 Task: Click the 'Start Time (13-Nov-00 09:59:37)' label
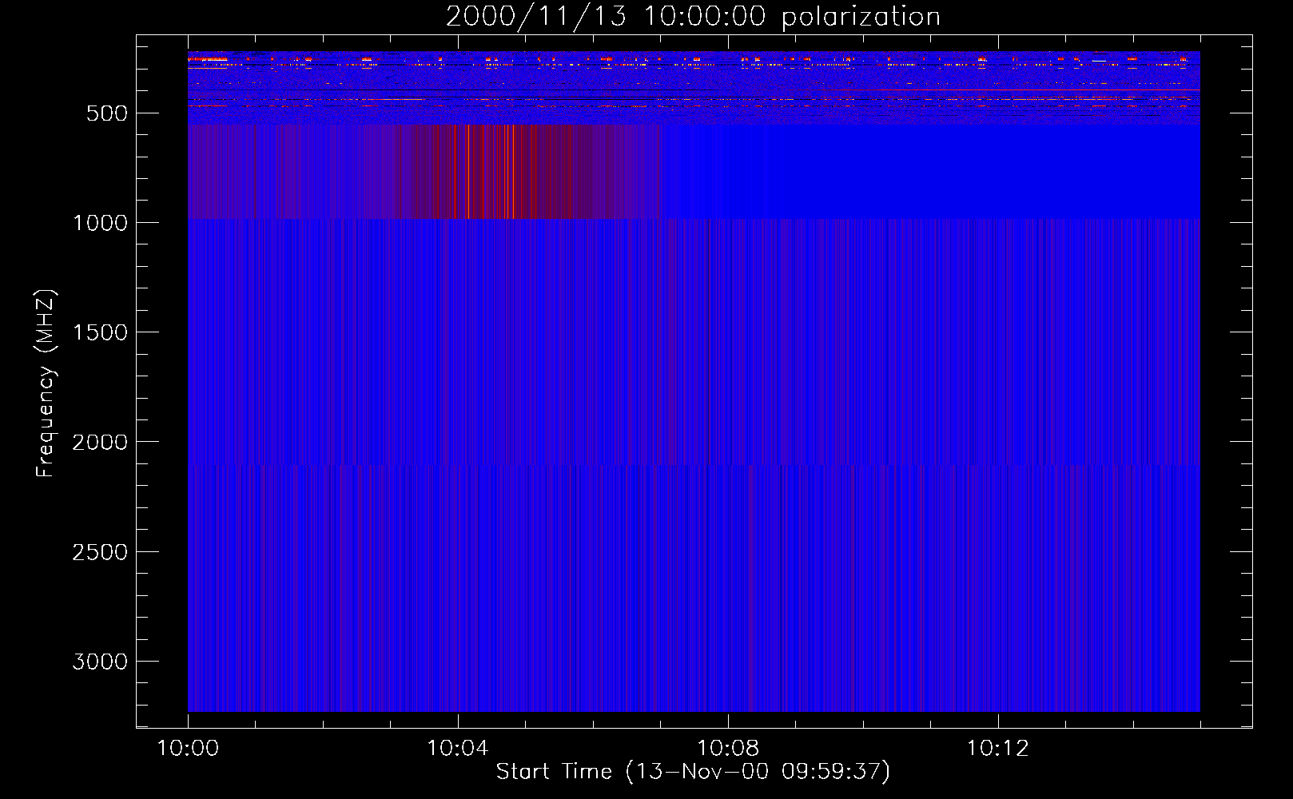693,772
